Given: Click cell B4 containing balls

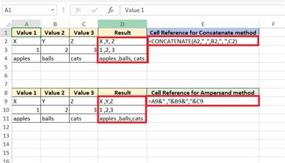Looking at the screenshot, I should (x=55, y=58).
